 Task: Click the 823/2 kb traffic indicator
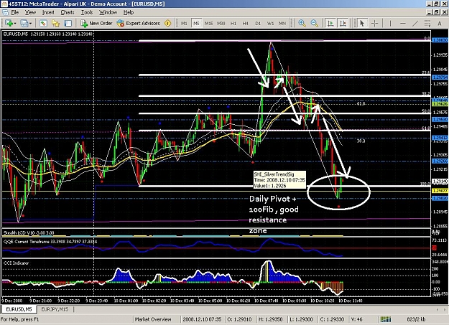point(416,319)
